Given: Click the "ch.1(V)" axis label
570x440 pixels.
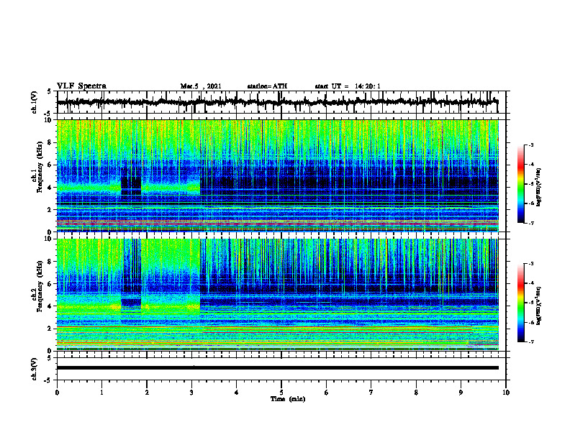Looking at the screenshot, I should tap(35, 102).
